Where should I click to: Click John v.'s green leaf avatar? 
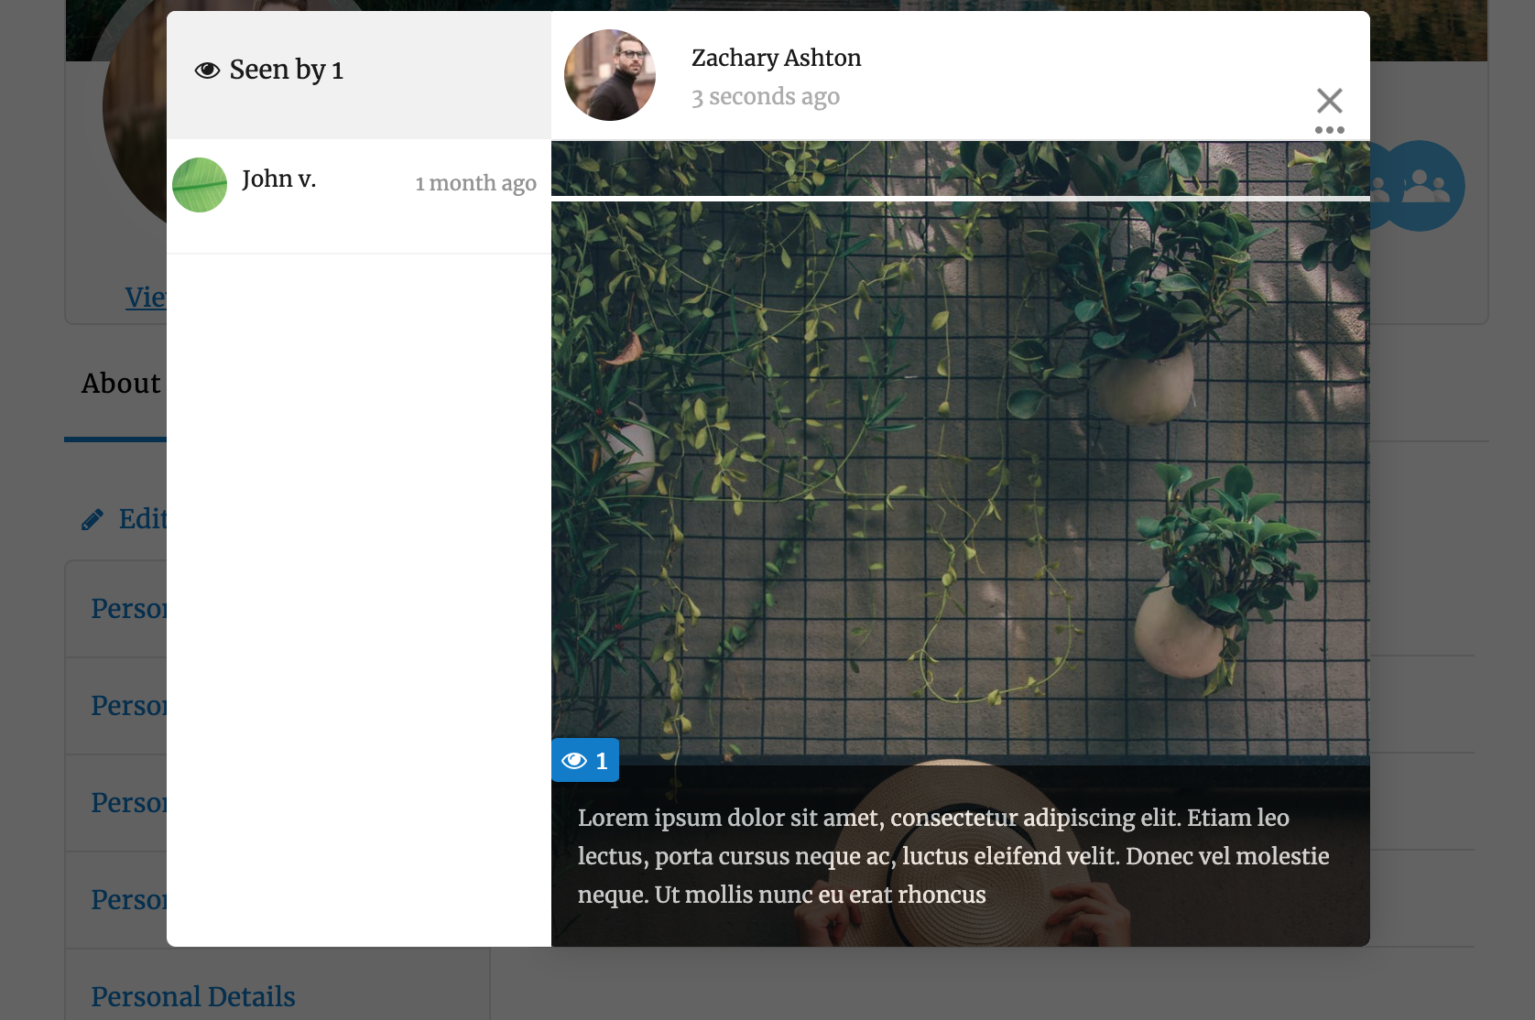[200, 185]
